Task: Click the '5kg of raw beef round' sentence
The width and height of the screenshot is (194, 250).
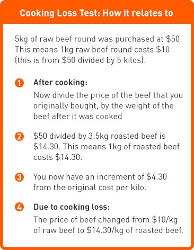Action: coord(99,39)
